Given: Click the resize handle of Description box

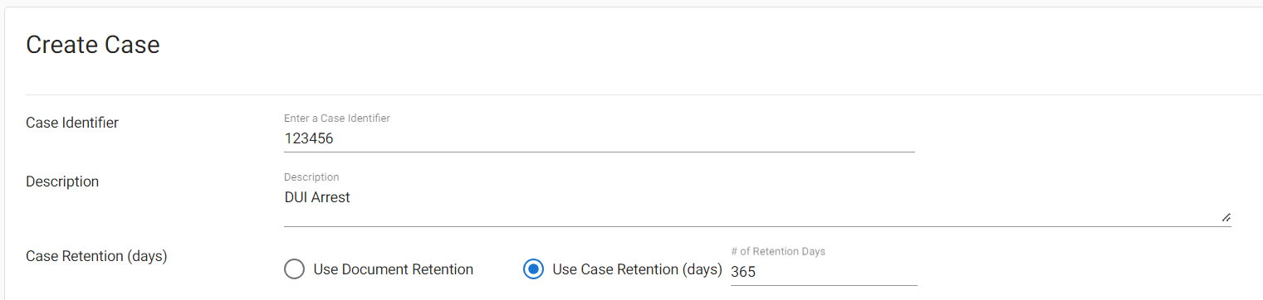Looking at the screenshot, I should (x=1226, y=216).
